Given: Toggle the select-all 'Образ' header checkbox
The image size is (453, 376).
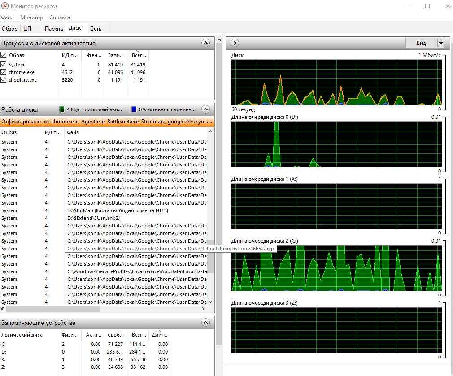Looking at the screenshot, I should [x=4, y=55].
